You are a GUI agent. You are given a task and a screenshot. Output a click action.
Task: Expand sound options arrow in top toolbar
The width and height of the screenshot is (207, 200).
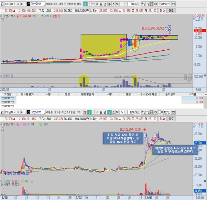pyautogui.click(x=25, y=4)
